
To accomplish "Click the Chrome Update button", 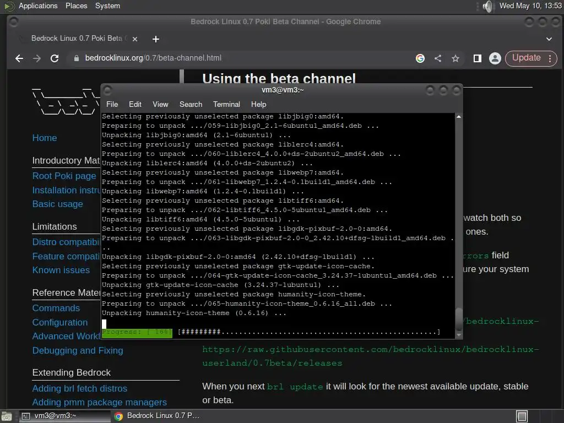I will pyautogui.click(x=526, y=58).
